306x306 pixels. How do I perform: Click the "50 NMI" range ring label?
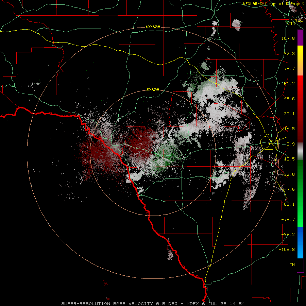153,90
